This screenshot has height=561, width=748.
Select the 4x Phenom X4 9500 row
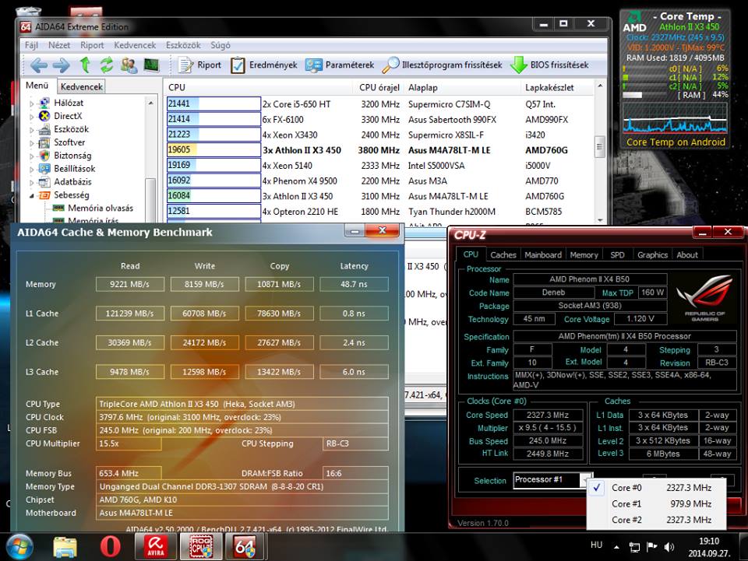pos(379,181)
